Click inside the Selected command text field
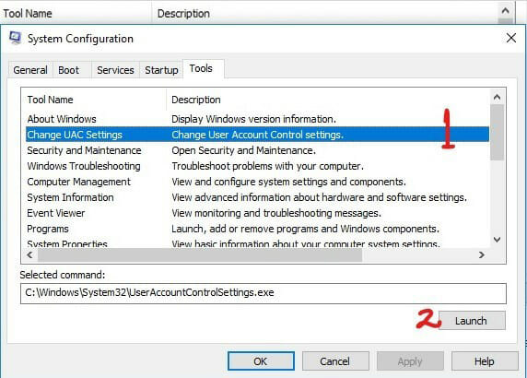Image resolution: width=527 pixels, height=378 pixels. pos(263,293)
